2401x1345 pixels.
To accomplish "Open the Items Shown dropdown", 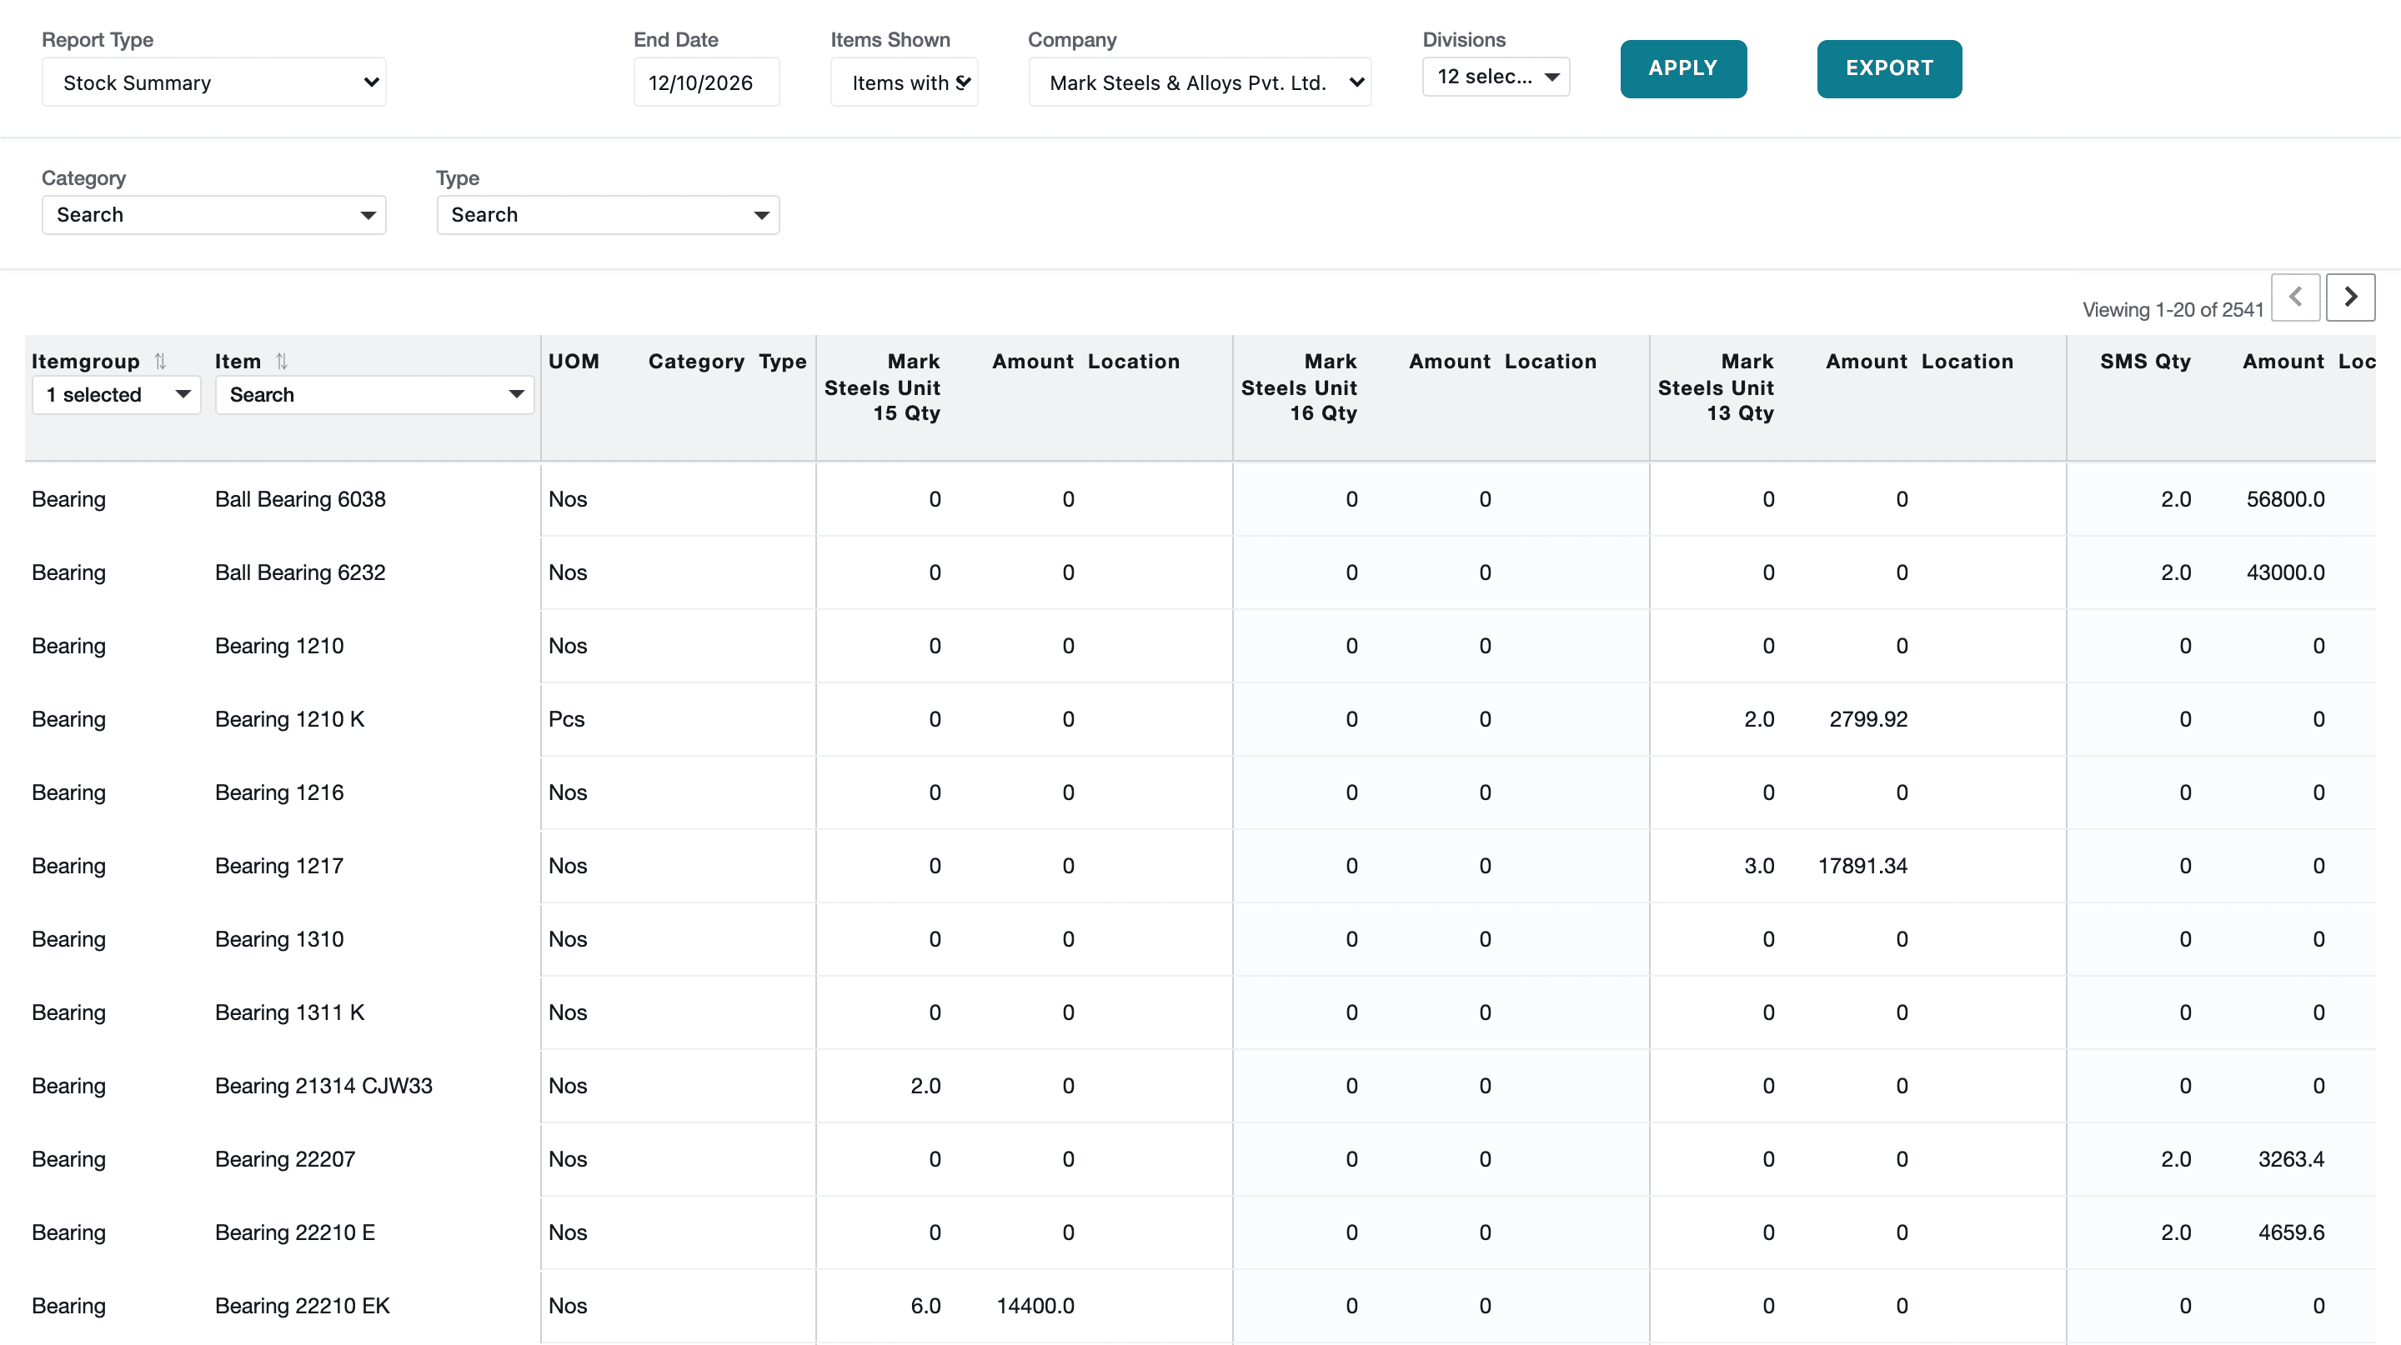I will (904, 82).
